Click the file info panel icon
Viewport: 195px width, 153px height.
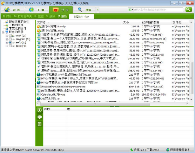pyautogui.click(x=39, y=110)
